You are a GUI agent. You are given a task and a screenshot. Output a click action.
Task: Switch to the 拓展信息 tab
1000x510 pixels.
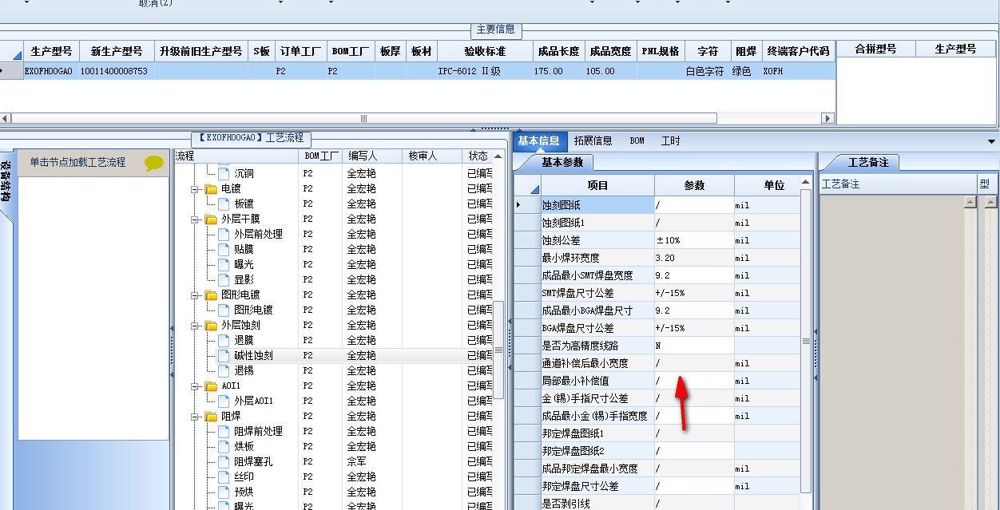click(x=593, y=141)
